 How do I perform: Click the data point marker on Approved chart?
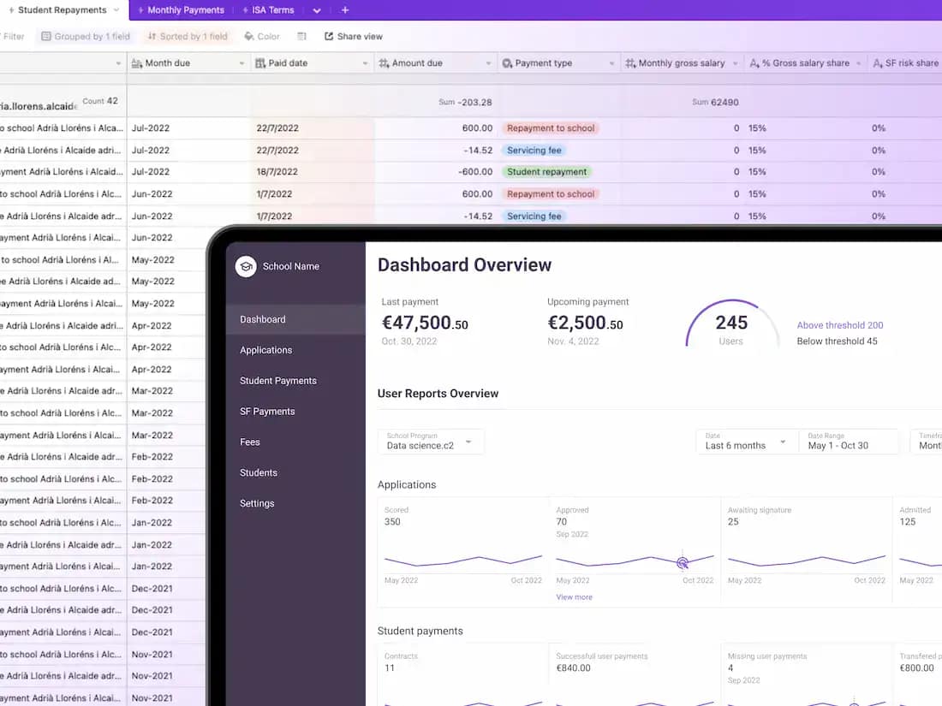click(x=683, y=563)
